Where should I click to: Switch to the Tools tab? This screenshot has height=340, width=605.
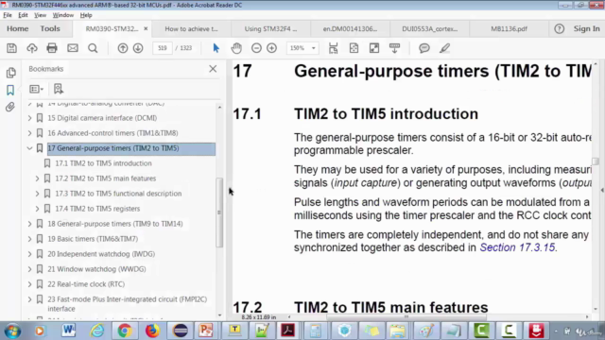coord(50,28)
